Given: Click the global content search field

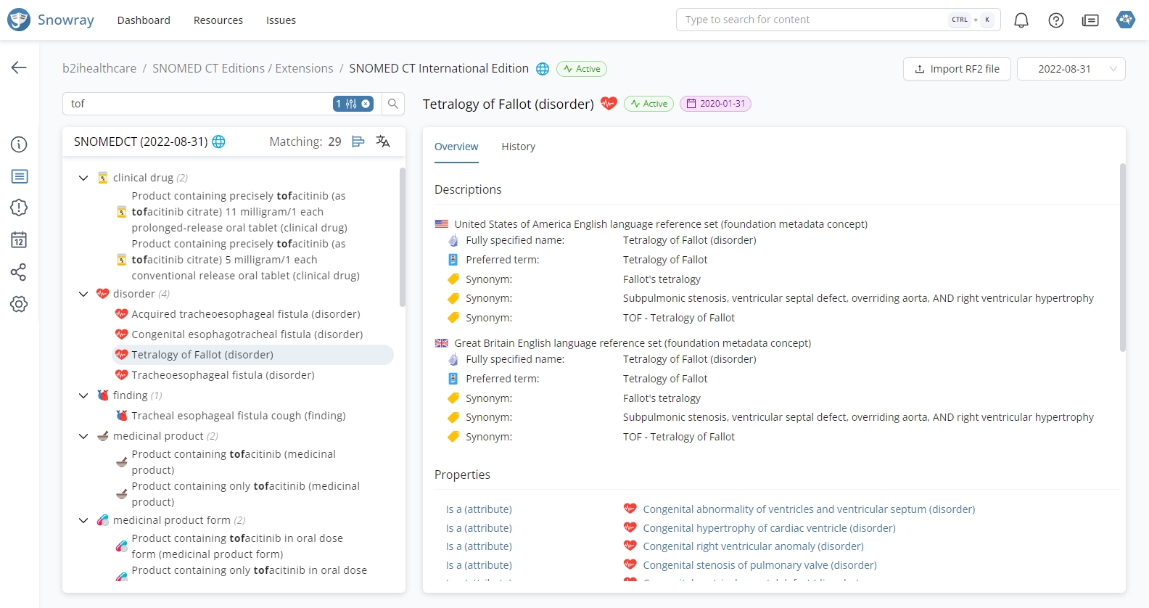Looking at the screenshot, I should pos(812,20).
